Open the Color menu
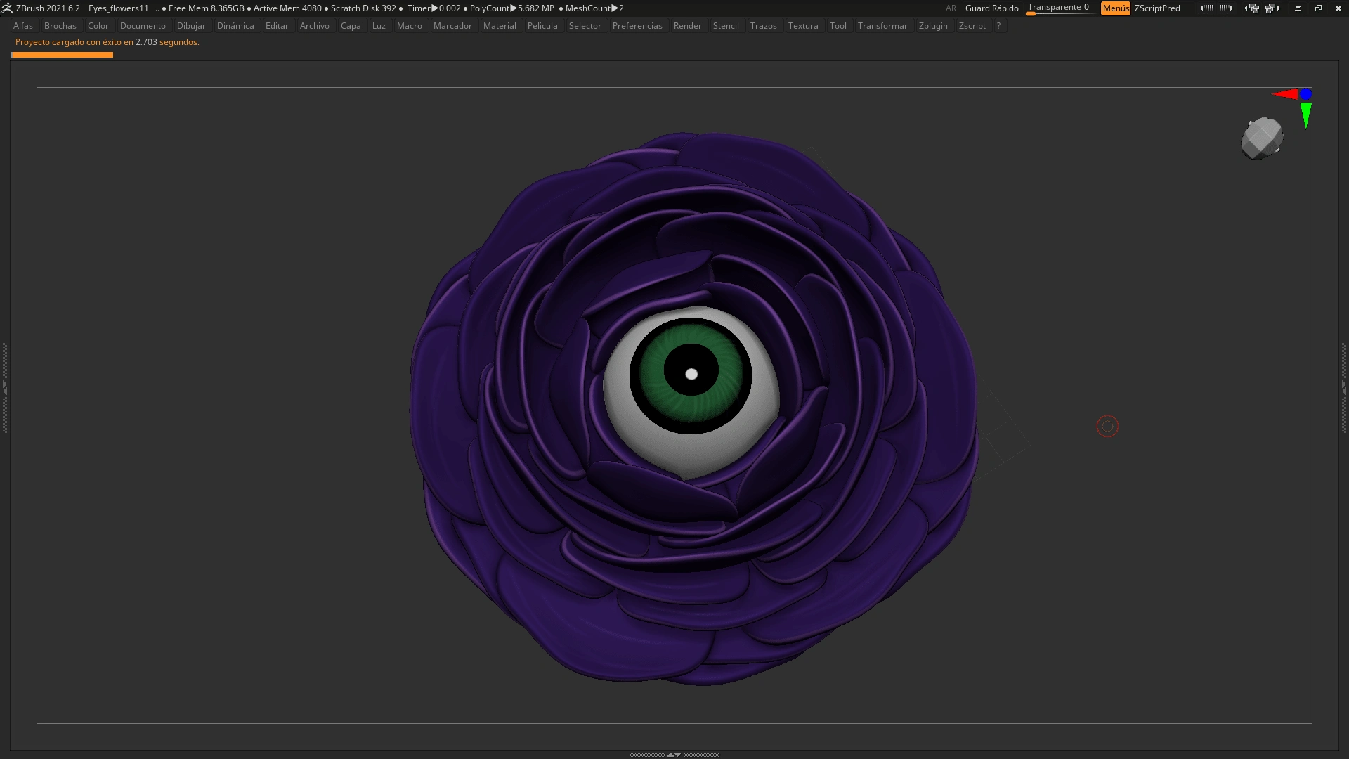This screenshot has width=1349, height=759. pos(98,26)
